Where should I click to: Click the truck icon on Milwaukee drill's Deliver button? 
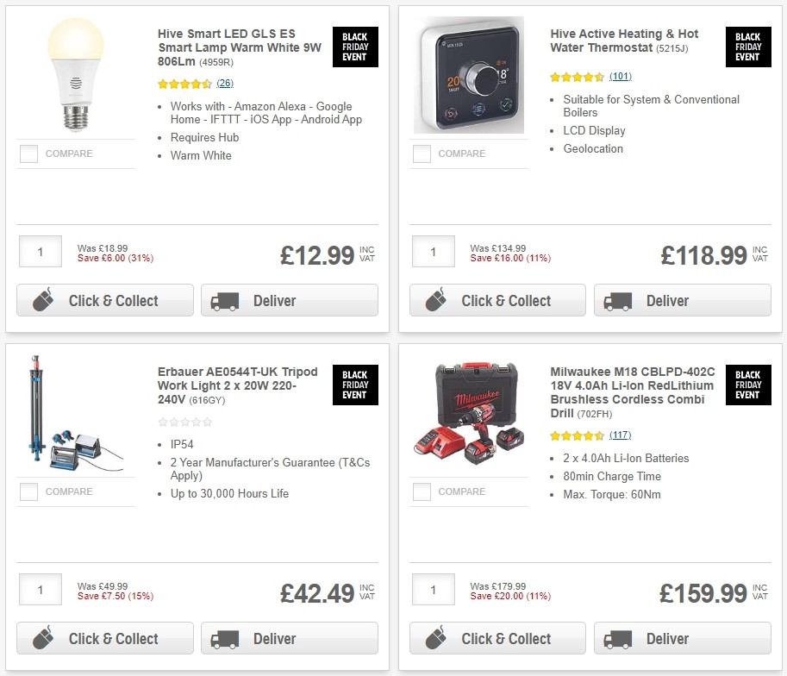(x=617, y=638)
